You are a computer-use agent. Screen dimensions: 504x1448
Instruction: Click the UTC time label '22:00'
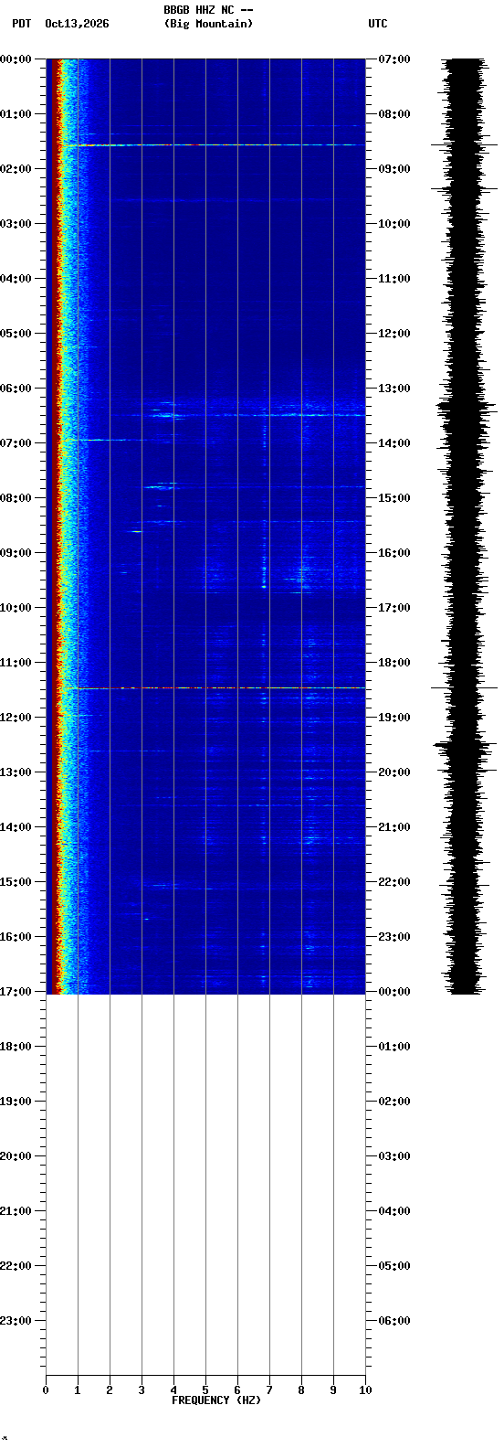[x=394, y=882]
